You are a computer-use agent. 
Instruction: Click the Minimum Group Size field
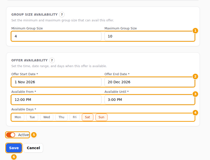click(x=56, y=36)
